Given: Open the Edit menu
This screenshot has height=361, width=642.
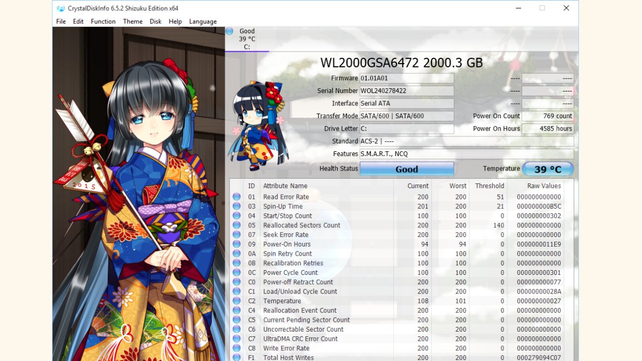Looking at the screenshot, I should [78, 21].
